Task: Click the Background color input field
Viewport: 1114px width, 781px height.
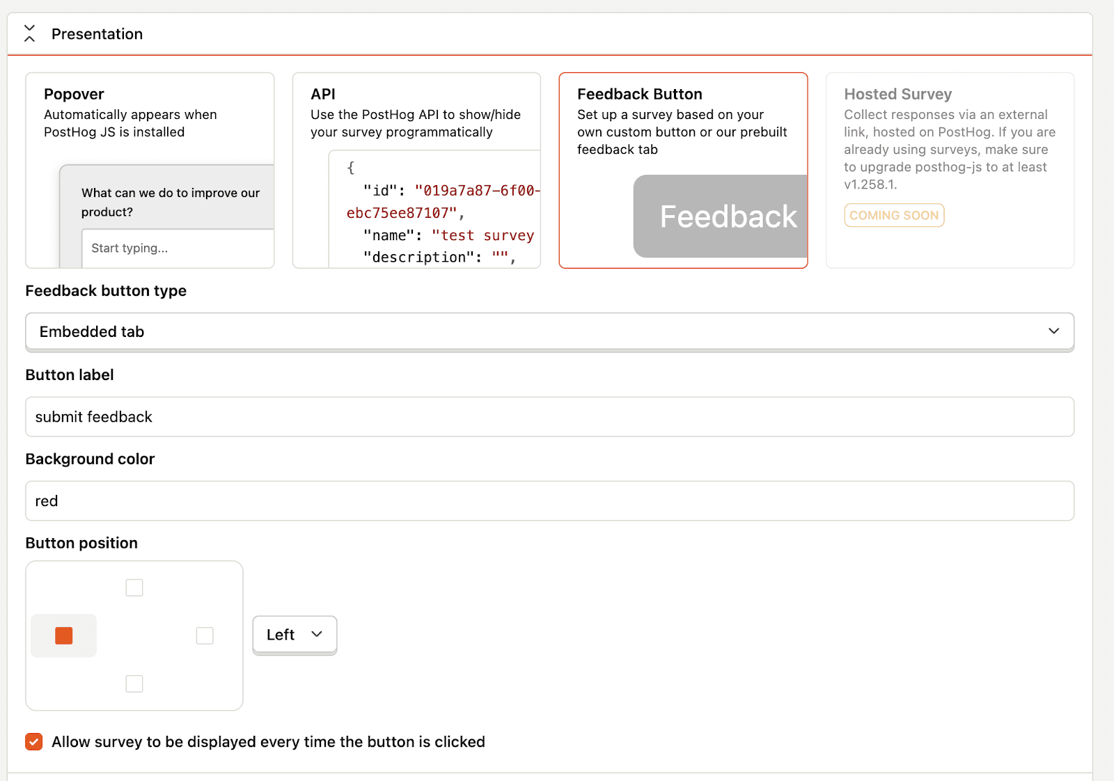Action: [549, 501]
